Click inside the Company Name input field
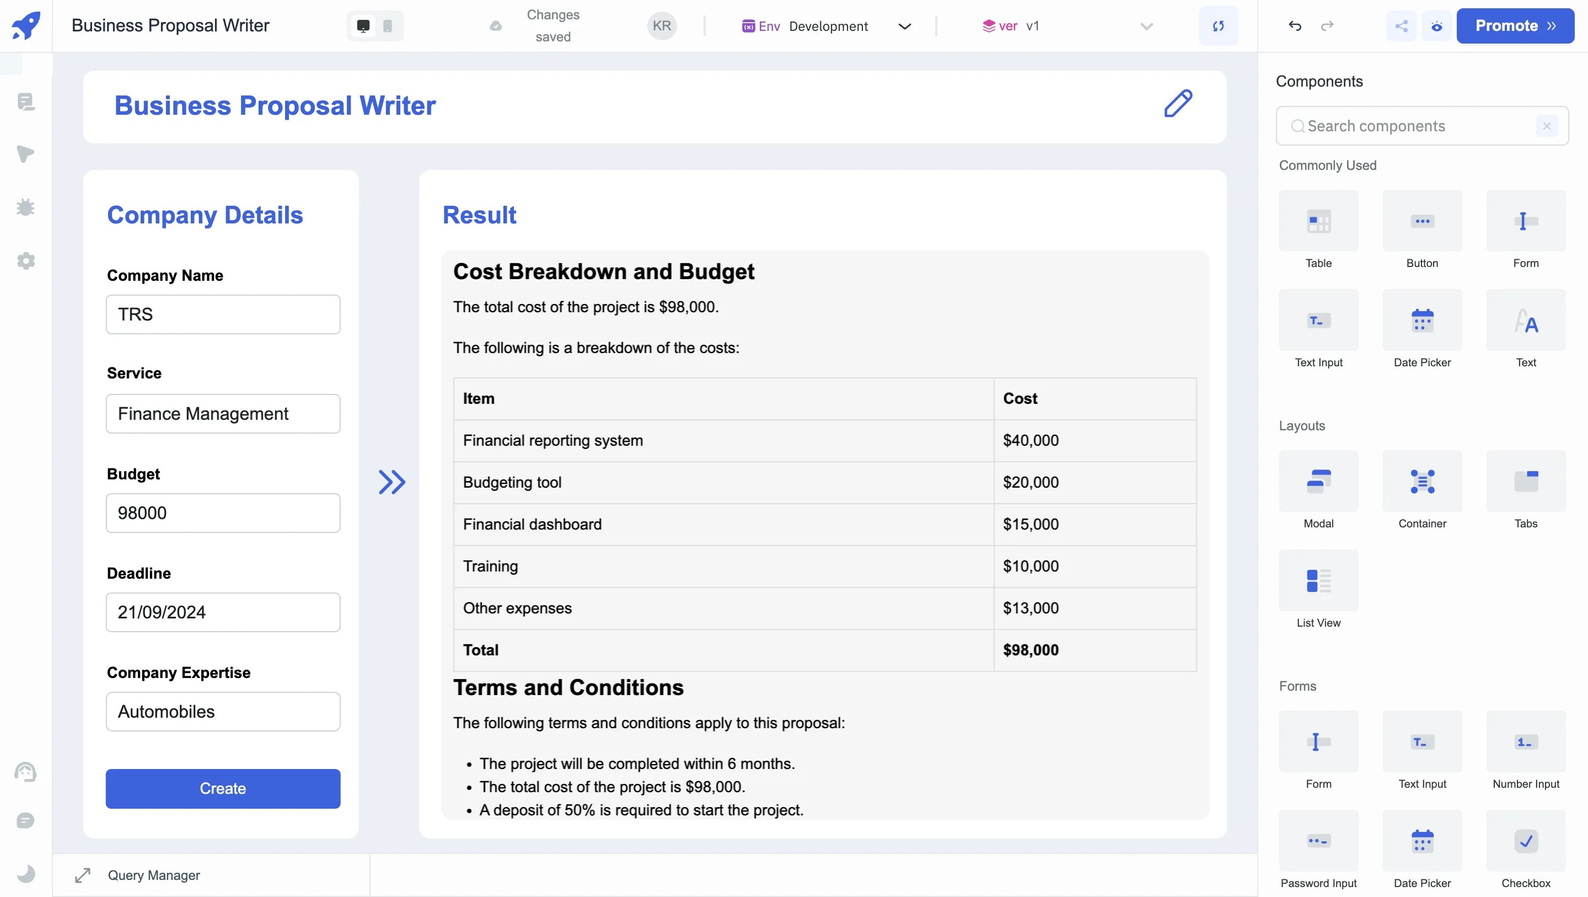The width and height of the screenshot is (1588, 897). [223, 314]
